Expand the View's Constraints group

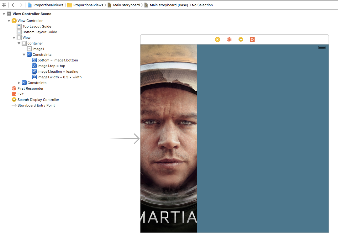coord(19,83)
